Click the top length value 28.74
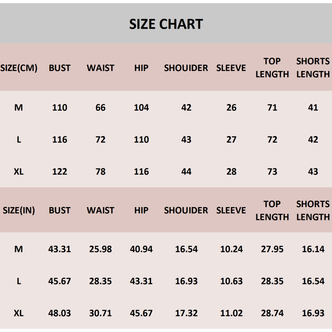Screen dimensions: 332x332 (272, 313)
